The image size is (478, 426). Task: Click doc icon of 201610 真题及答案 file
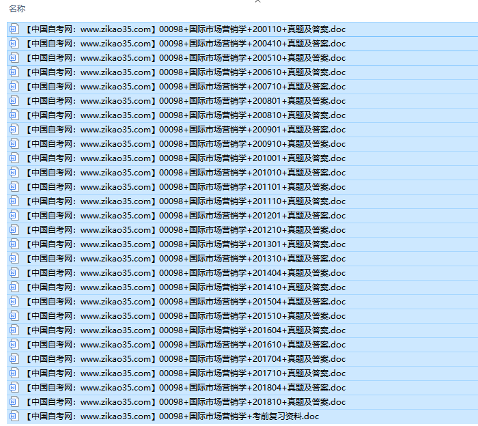tap(14, 344)
